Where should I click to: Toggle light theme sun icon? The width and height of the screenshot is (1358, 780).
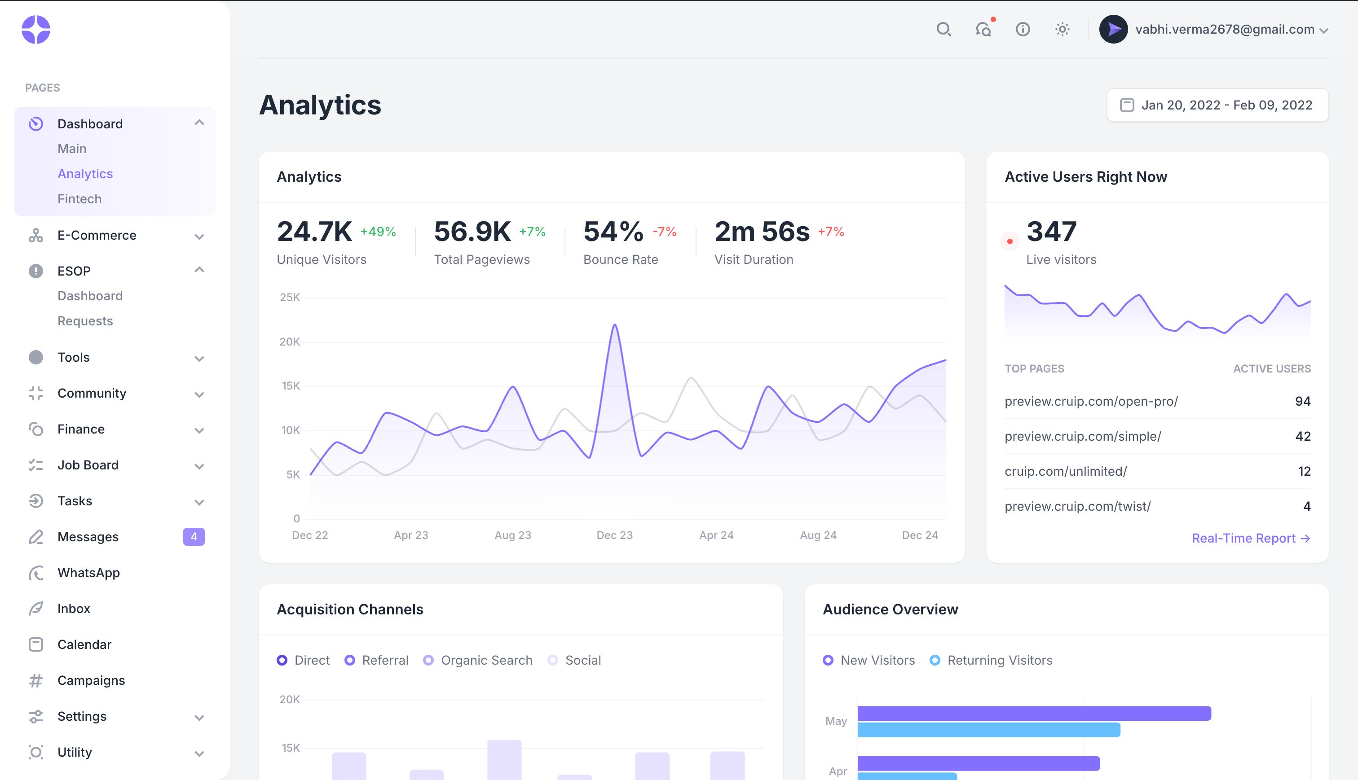(x=1062, y=30)
